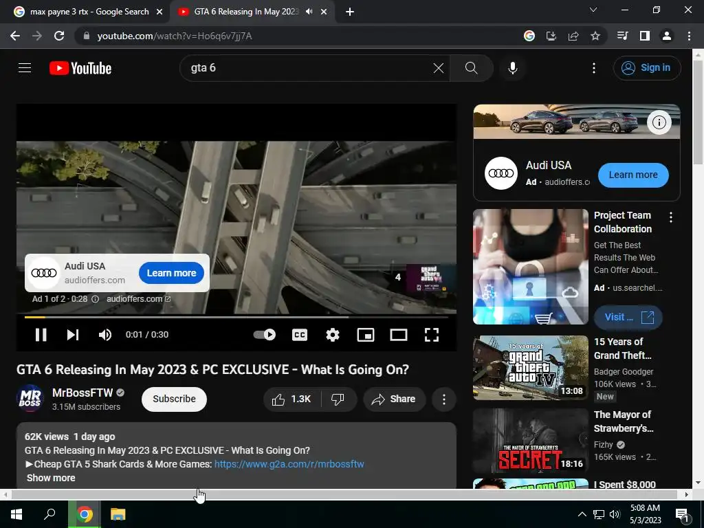This screenshot has width=704, height=528.
Task: Click the video progress bar
Action: [x=236, y=317]
